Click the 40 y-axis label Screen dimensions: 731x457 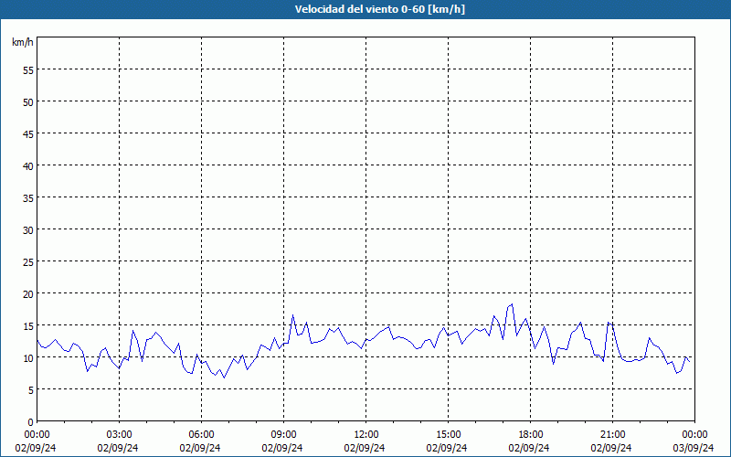pyautogui.click(x=28, y=166)
